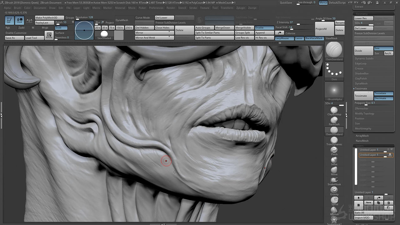Toggle the LazyMouse option
Viewport: 400px width, 225px height.
pyautogui.click(x=284, y=38)
